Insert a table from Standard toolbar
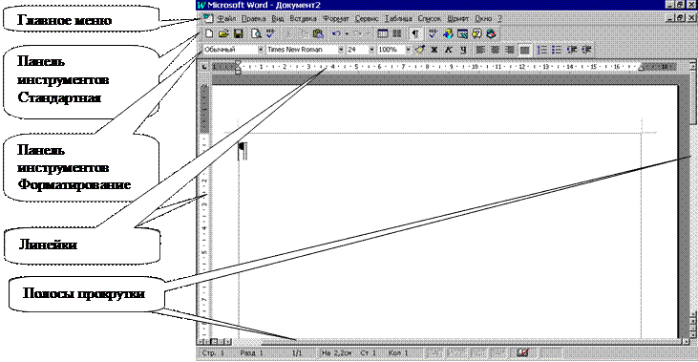The height and width of the screenshot is (362, 698). tap(382, 33)
